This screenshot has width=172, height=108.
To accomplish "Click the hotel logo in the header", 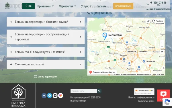I will point(7,6).
